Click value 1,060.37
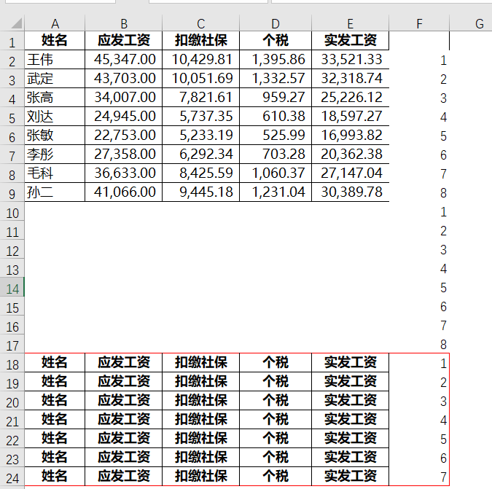 (x=276, y=173)
